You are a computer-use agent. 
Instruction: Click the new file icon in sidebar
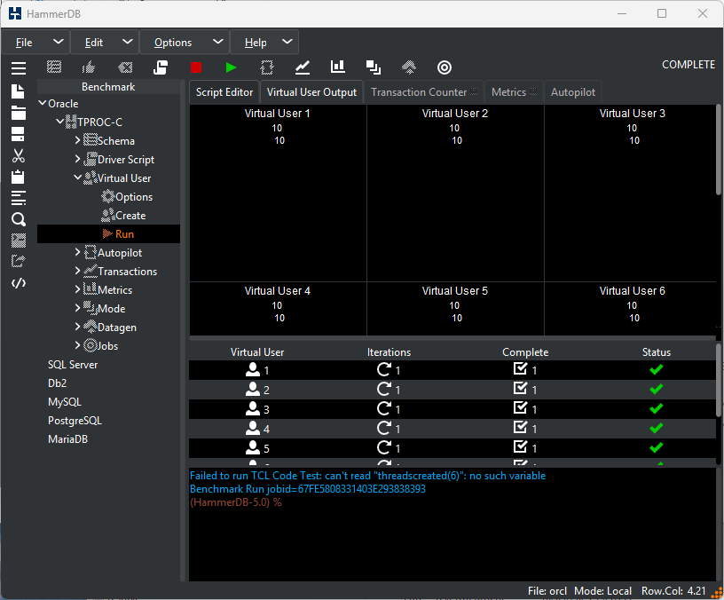click(x=18, y=91)
